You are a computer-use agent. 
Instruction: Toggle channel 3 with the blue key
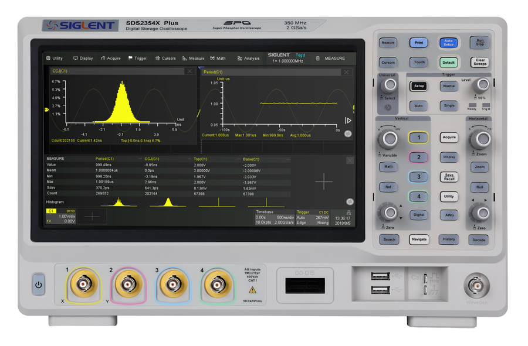pyautogui.click(x=418, y=177)
